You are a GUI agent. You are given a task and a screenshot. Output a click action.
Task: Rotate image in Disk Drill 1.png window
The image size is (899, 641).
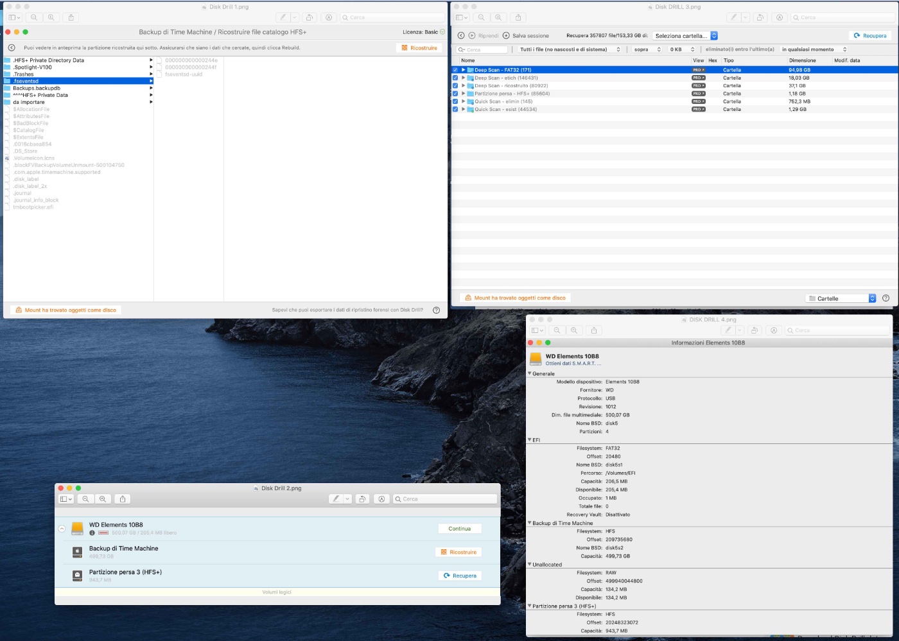click(310, 17)
